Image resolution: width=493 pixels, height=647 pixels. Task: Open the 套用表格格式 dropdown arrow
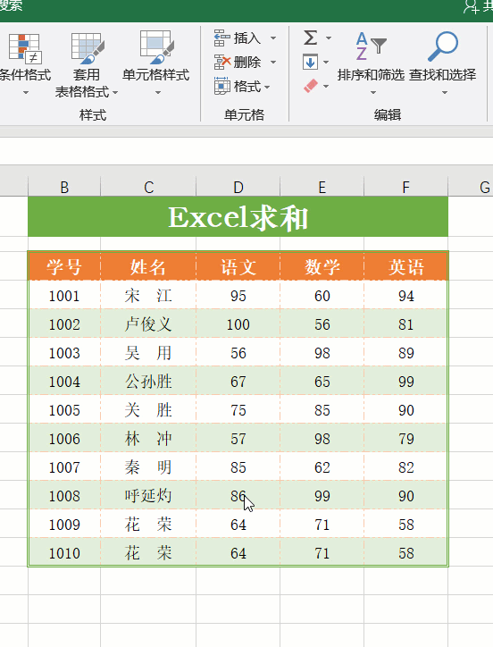(x=115, y=92)
